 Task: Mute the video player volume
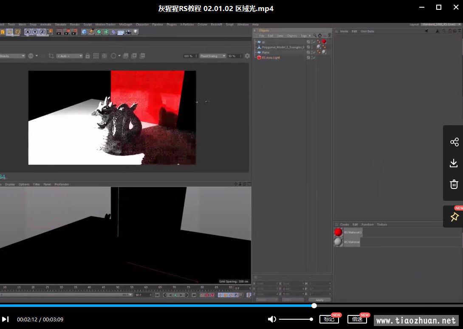tap(272, 319)
